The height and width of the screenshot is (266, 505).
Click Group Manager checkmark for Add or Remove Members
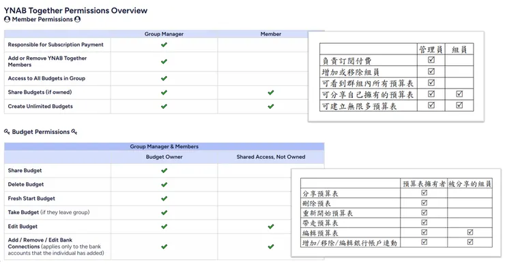(164, 61)
